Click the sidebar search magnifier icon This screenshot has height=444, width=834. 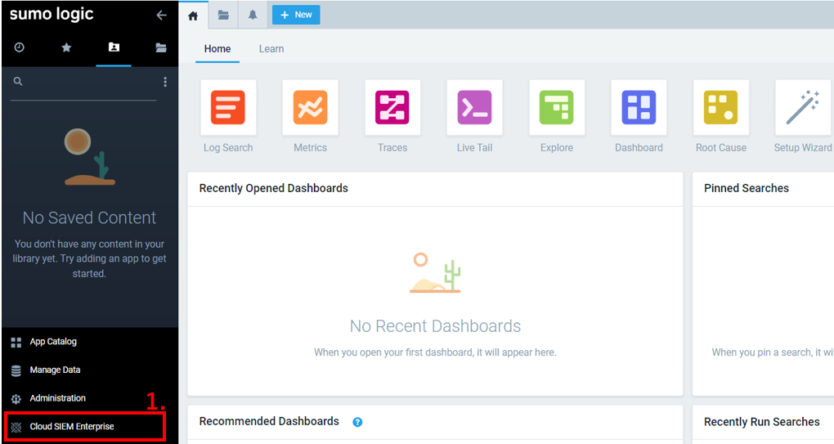pos(18,81)
